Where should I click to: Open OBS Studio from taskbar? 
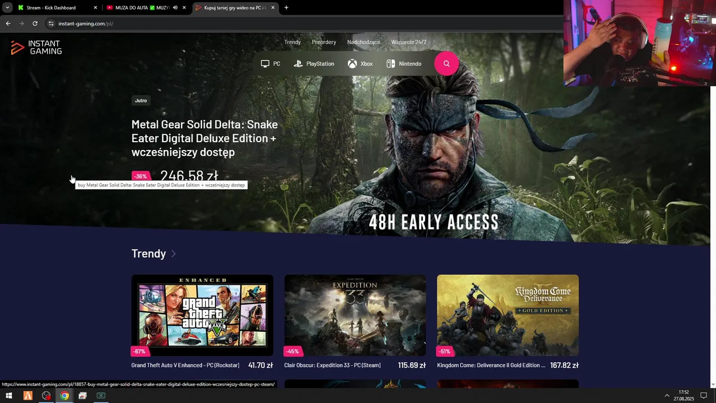click(x=46, y=396)
